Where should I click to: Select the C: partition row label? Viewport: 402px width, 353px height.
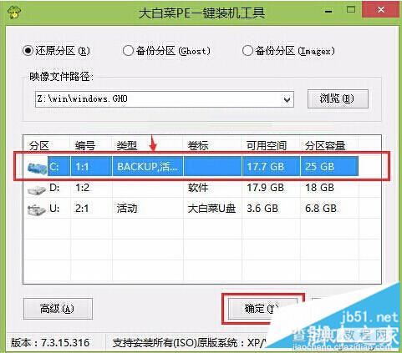coord(54,166)
